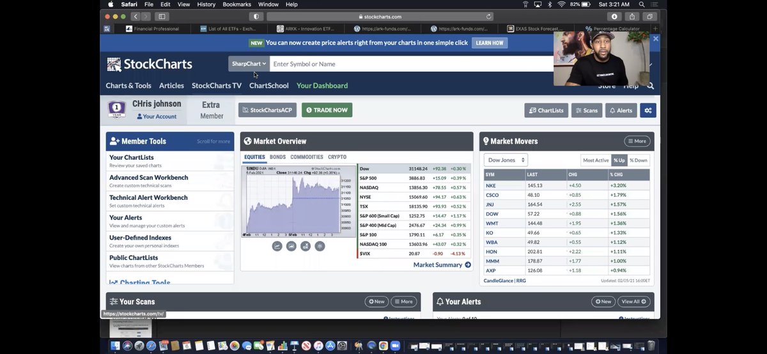
Task: Click the Wi-Fi icon in menu bar
Action: point(561,4)
